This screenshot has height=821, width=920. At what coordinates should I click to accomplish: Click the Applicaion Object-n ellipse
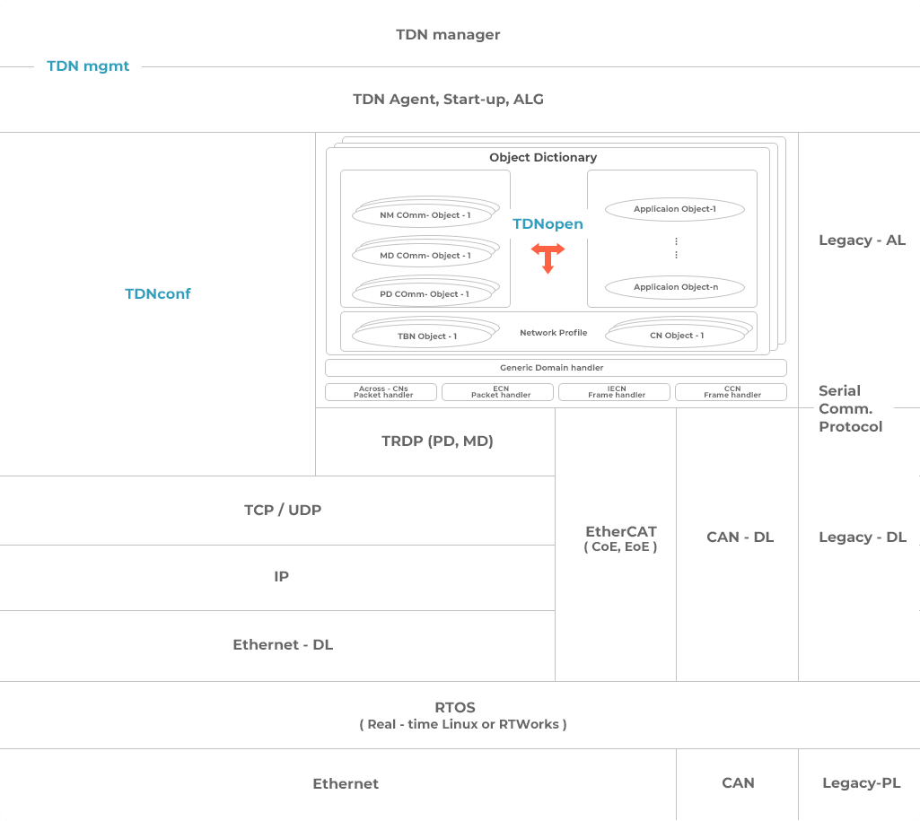point(675,287)
